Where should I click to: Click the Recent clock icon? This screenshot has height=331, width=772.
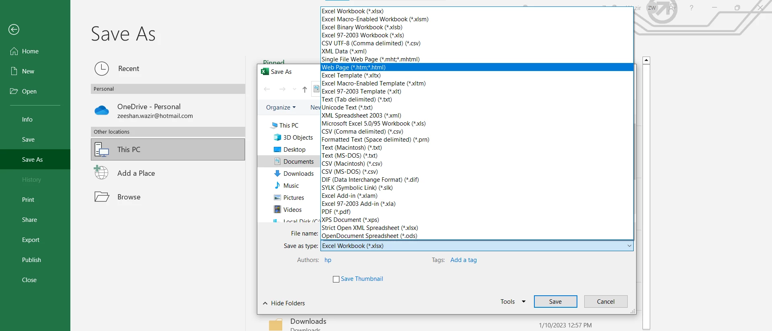coord(102,69)
